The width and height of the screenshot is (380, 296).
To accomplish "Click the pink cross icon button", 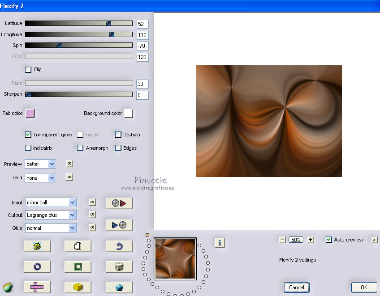I will click(x=37, y=287).
